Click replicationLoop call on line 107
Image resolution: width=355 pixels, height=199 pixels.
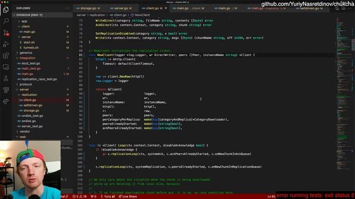(x=112, y=167)
